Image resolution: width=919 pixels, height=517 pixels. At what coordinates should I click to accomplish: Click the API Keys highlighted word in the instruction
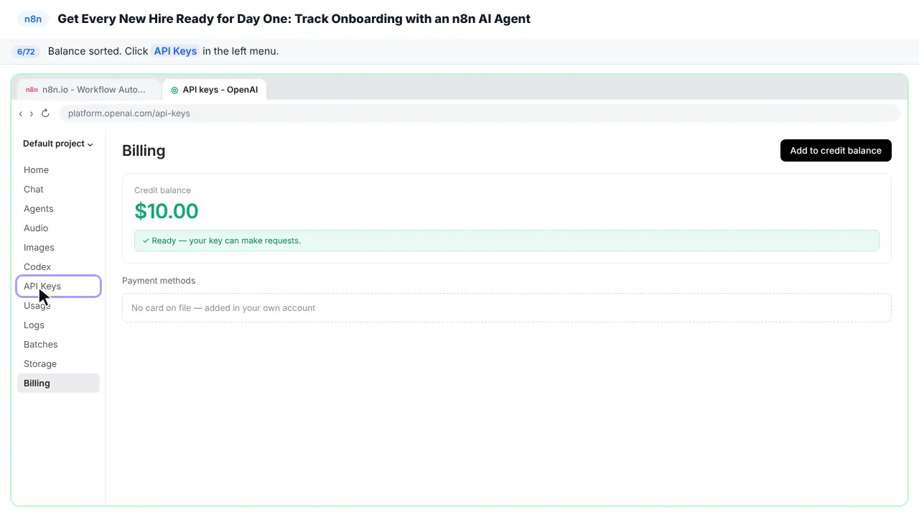[175, 52]
